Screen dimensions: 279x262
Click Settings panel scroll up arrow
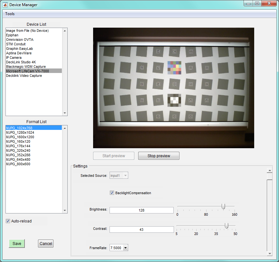(x=270, y=170)
